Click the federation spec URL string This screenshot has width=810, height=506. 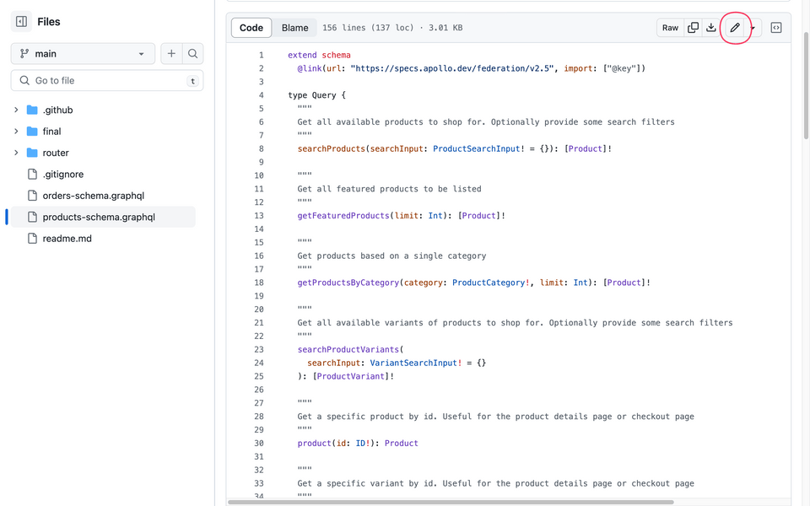[x=452, y=68]
